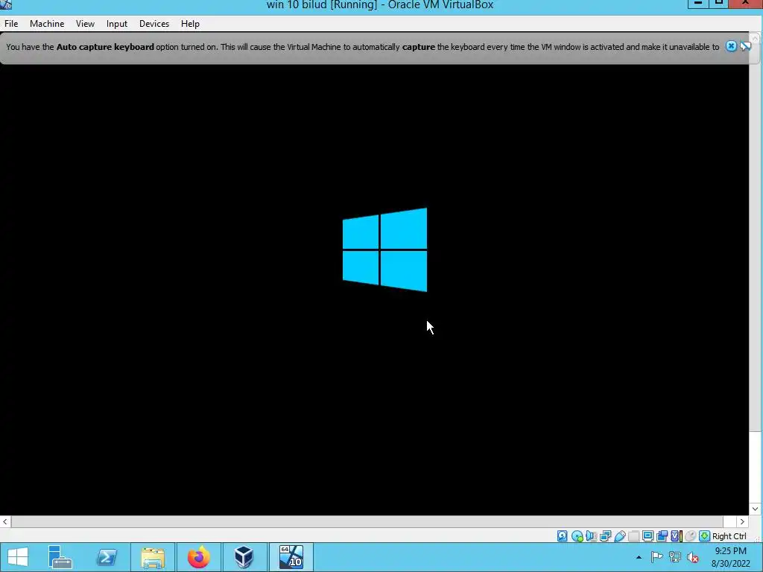This screenshot has width=763, height=572.
Task: Dismiss the auto capture keyboard notification
Action: [x=731, y=46]
